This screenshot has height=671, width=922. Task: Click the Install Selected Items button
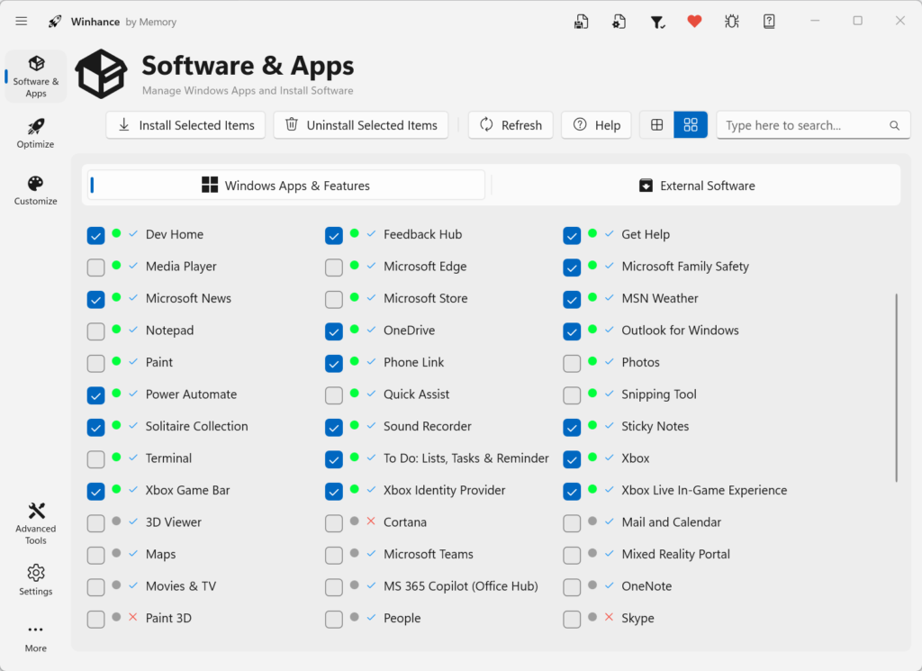point(185,125)
